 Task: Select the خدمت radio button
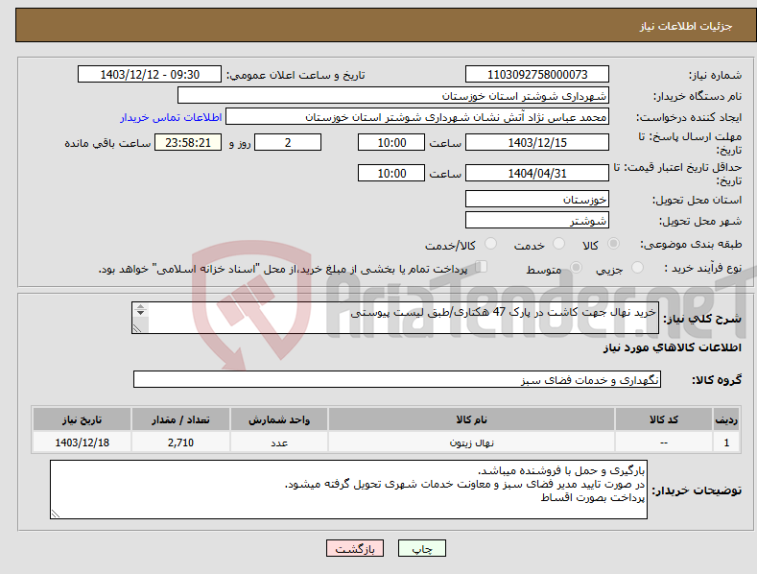[558, 244]
